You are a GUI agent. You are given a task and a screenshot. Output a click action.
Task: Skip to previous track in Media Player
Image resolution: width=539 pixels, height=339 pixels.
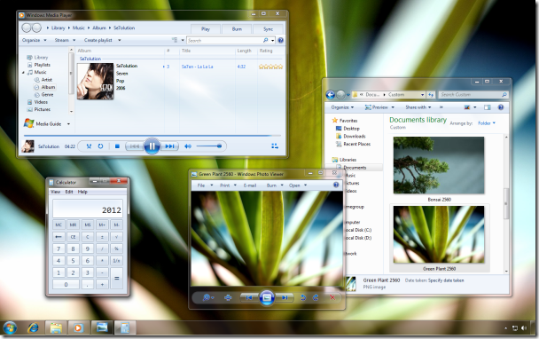pos(135,146)
